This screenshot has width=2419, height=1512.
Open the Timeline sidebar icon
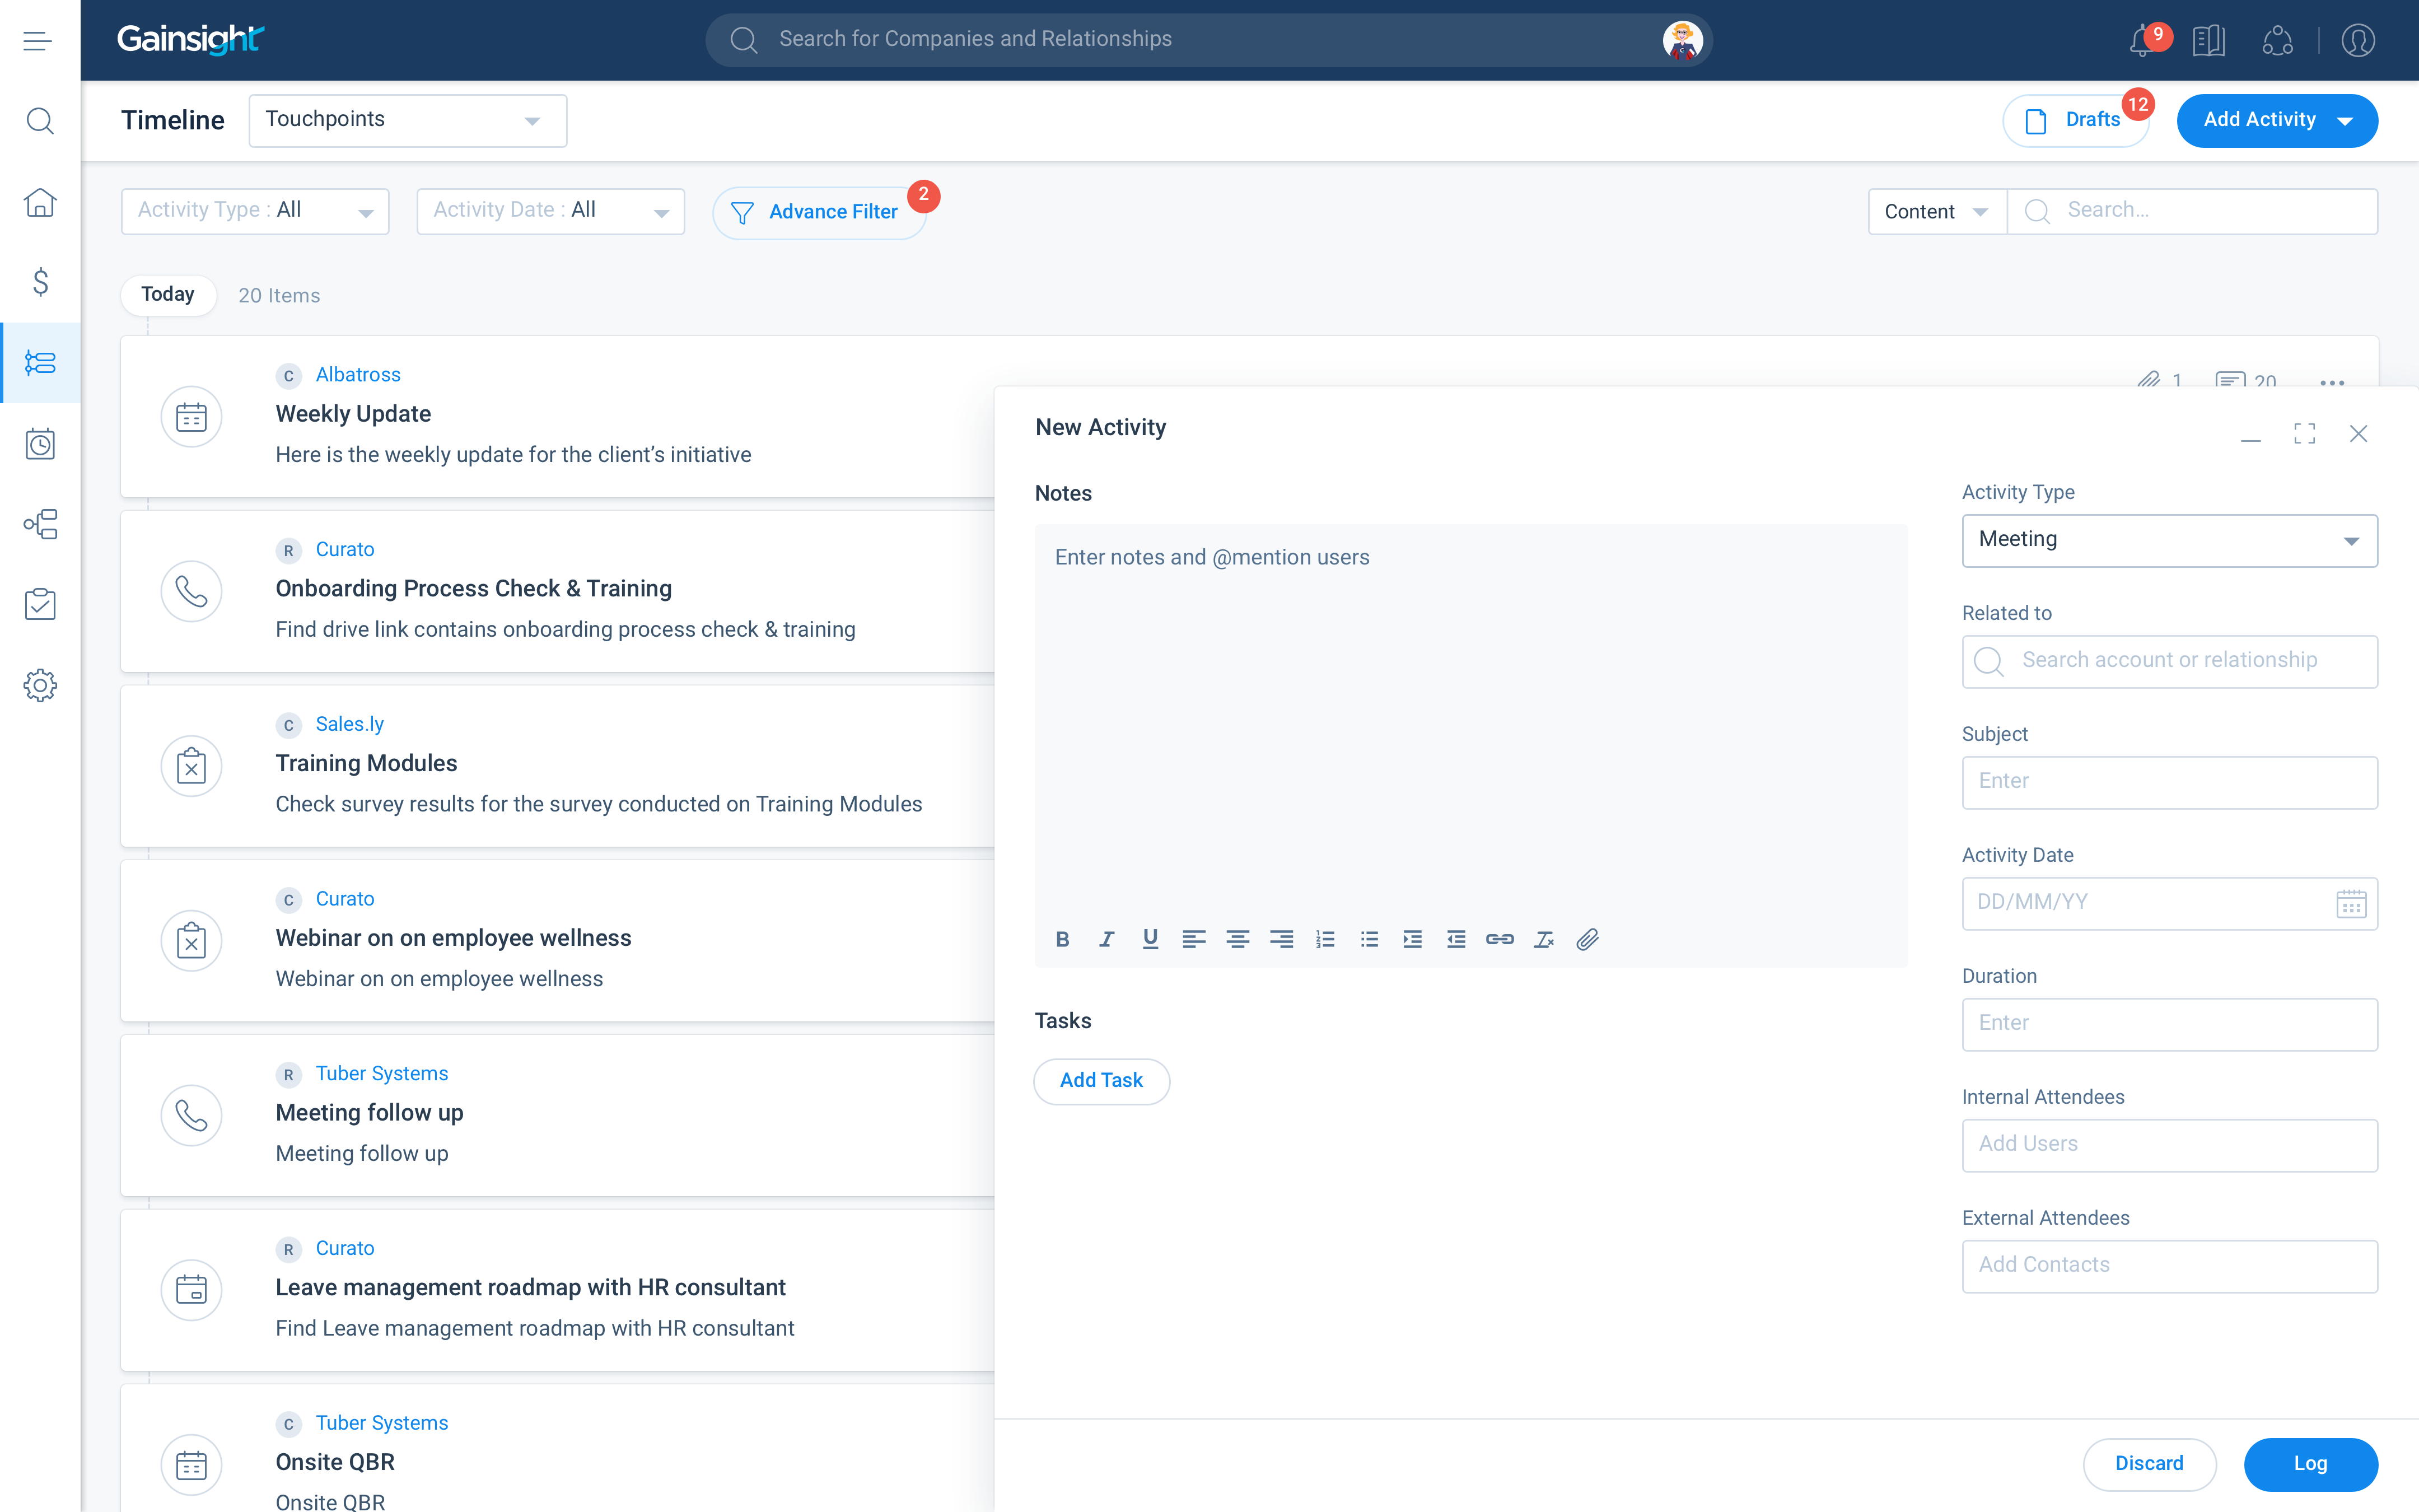pos(40,362)
